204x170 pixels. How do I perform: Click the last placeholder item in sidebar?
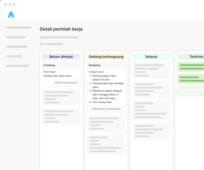pyautogui.click(x=17, y=66)
